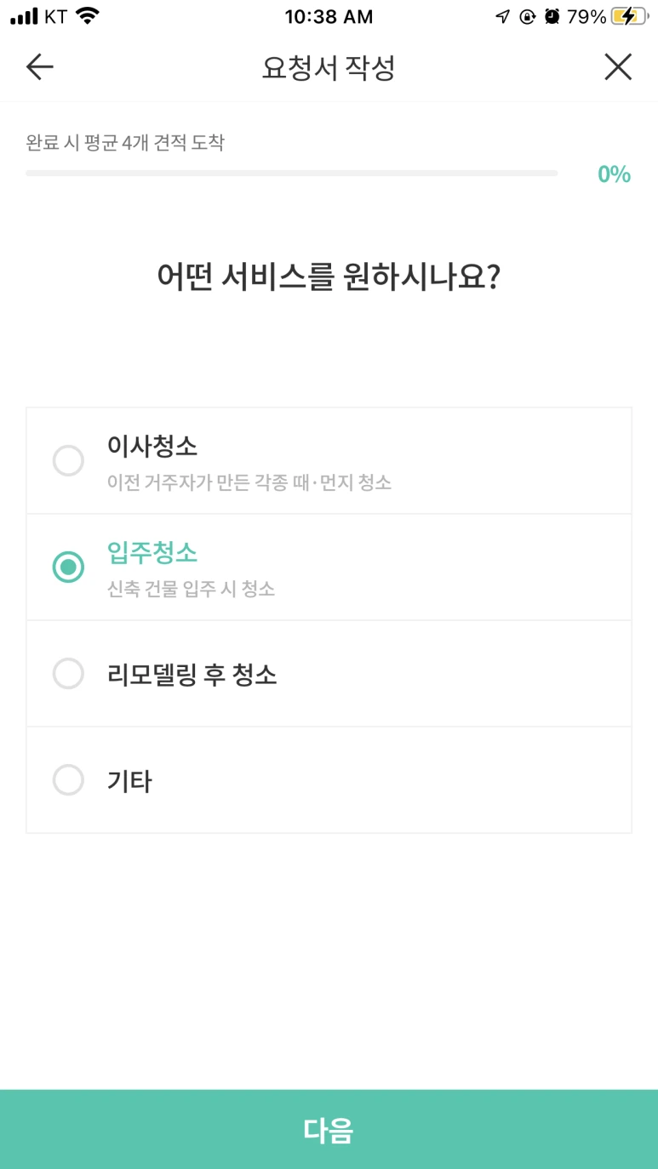Tap the Wi-Fi status icon
The width and height of the screenshot is (658, 1169).
(87, 16)
